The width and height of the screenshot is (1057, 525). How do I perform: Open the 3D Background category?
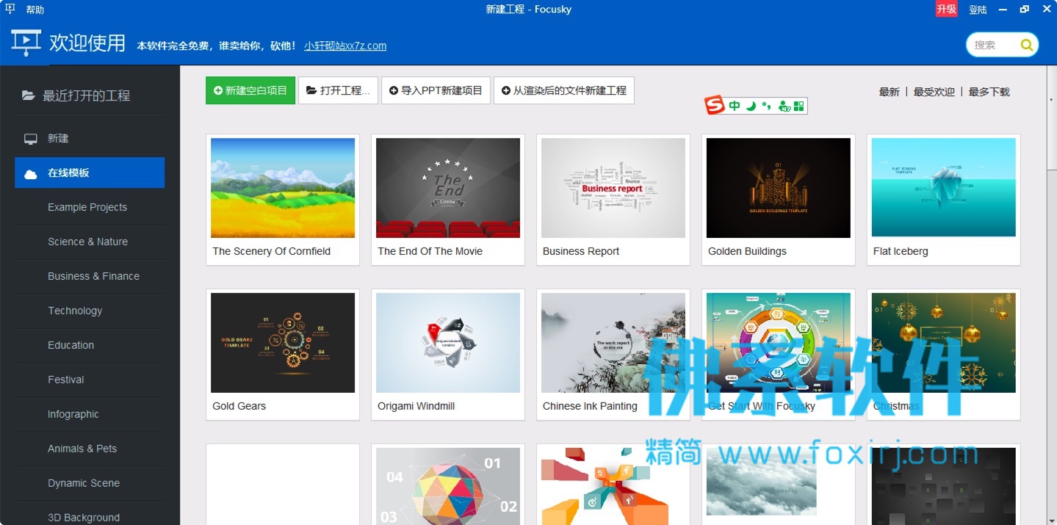(84, 517)
